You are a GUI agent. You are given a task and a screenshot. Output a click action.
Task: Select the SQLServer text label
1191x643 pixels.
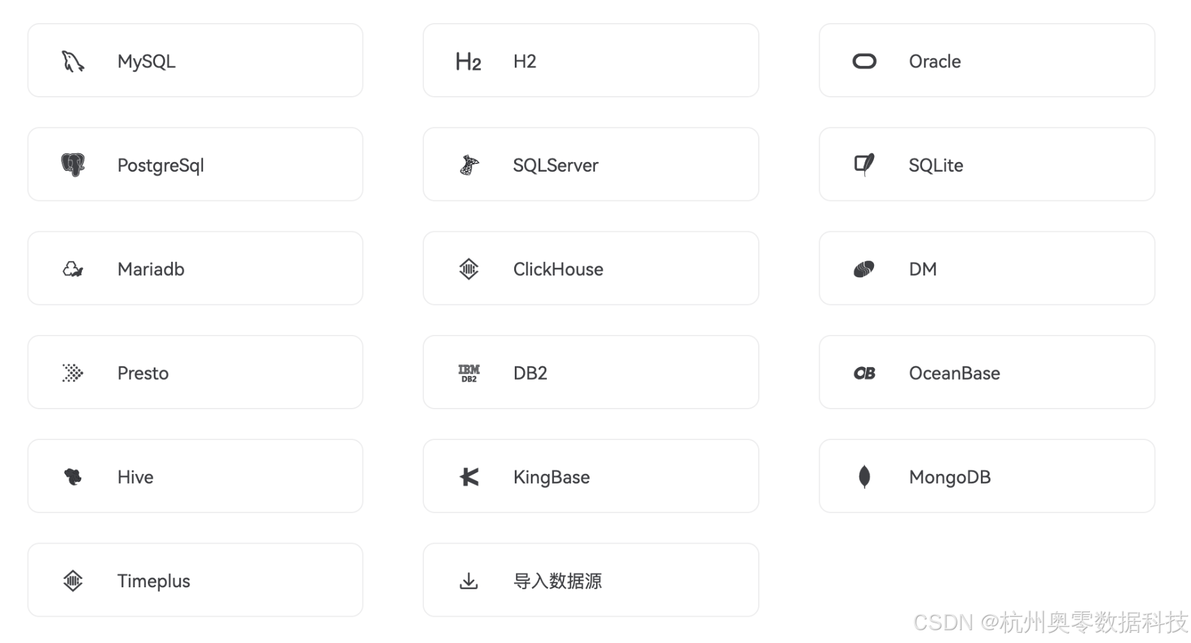pyautogui.click(x=555, y=165)
